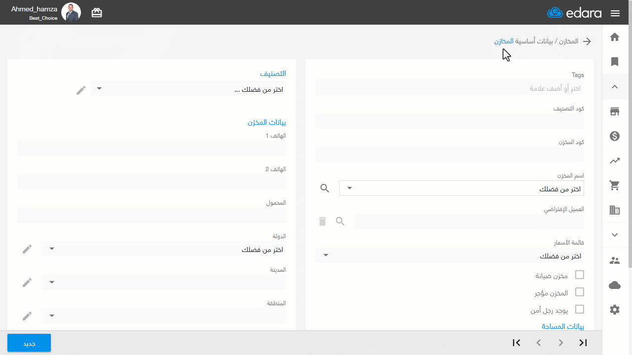
Task: Open the قائمة الأسعار dropdown
Action: 450,255
